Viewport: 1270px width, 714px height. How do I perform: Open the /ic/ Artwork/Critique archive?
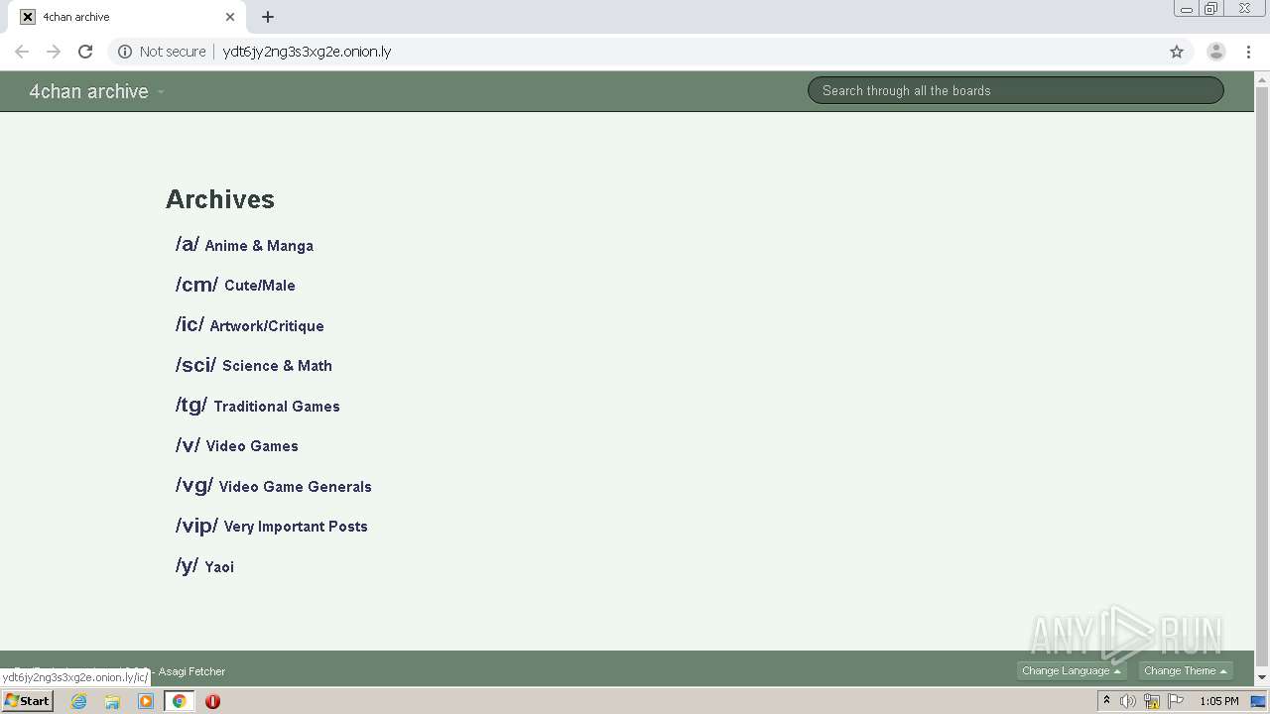pos(250,324)
